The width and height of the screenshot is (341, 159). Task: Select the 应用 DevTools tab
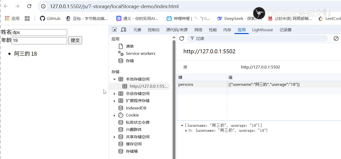click(x=242, y=30)
